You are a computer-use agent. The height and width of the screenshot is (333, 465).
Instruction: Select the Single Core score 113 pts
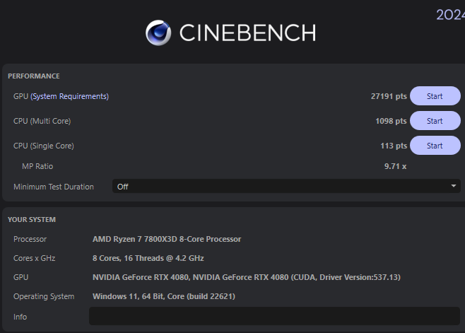pyautogui.click(x=394, y=146)
